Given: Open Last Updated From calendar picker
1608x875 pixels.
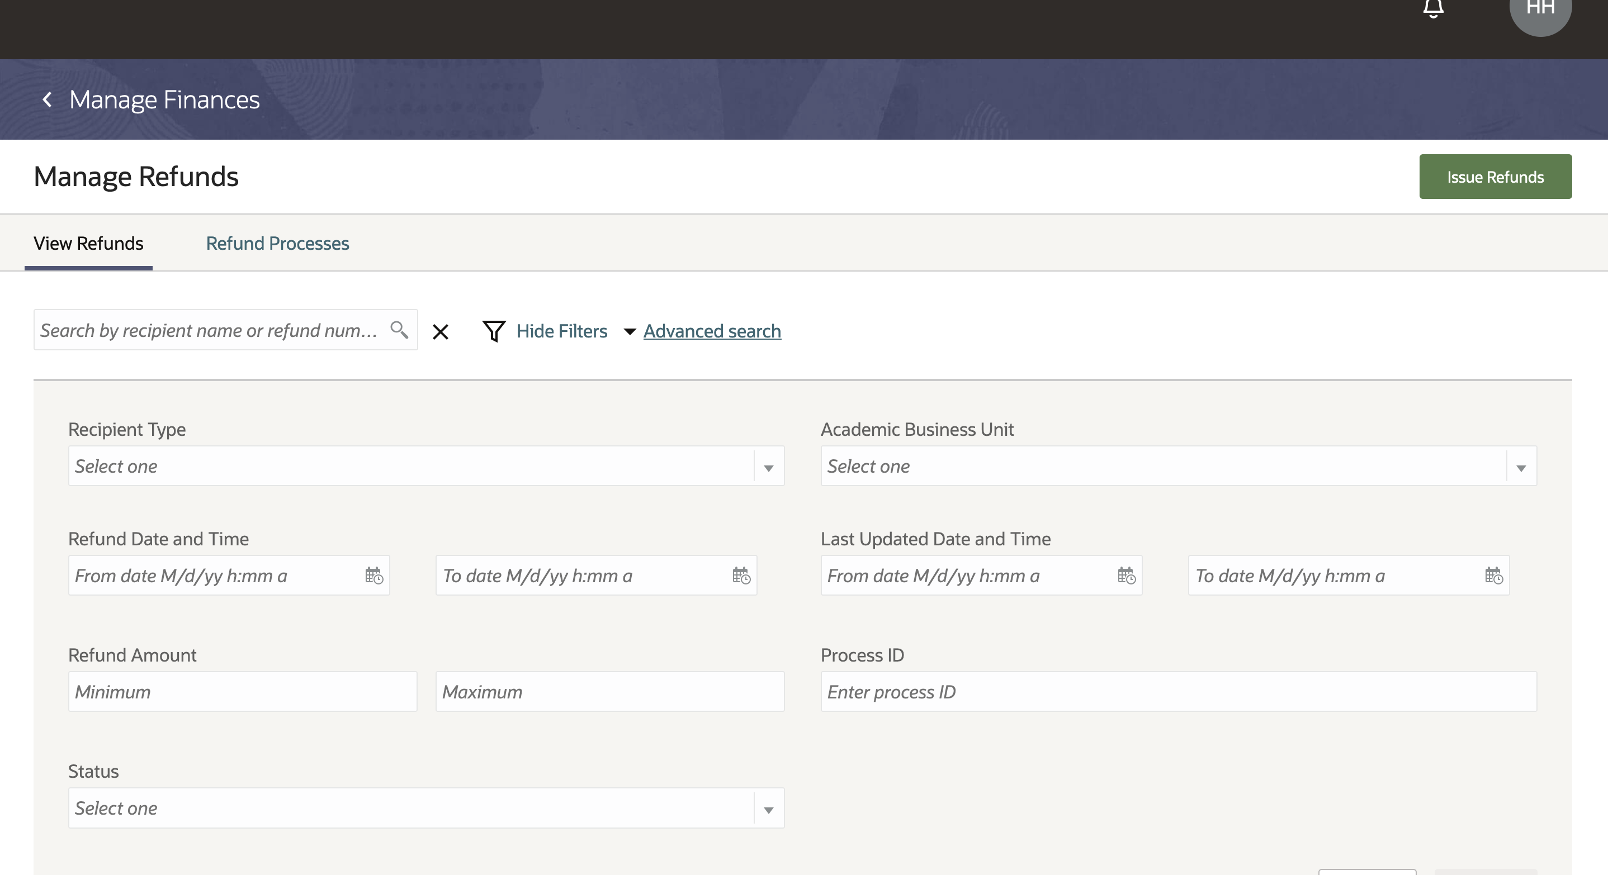Looking at the screenshot, I should (x=1126, y=575).
